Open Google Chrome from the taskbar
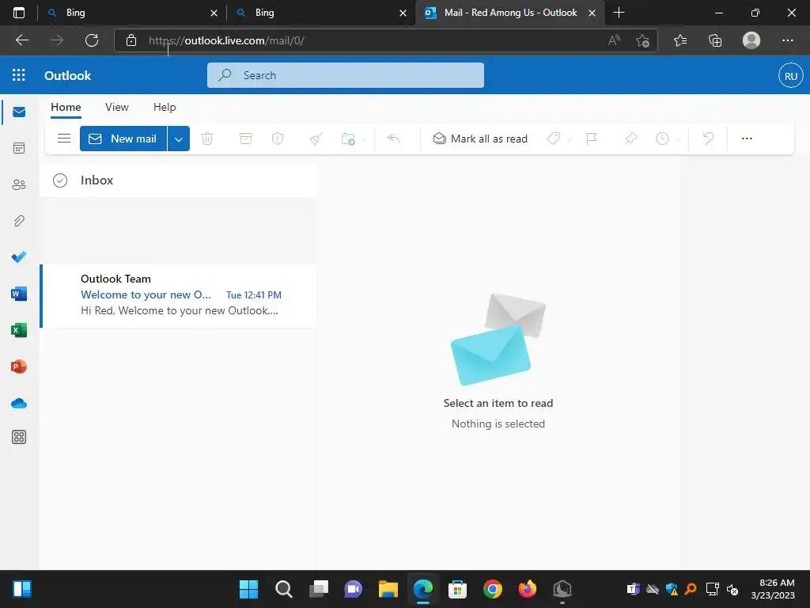This screenshot has width=810, height=608. [493, 588]
